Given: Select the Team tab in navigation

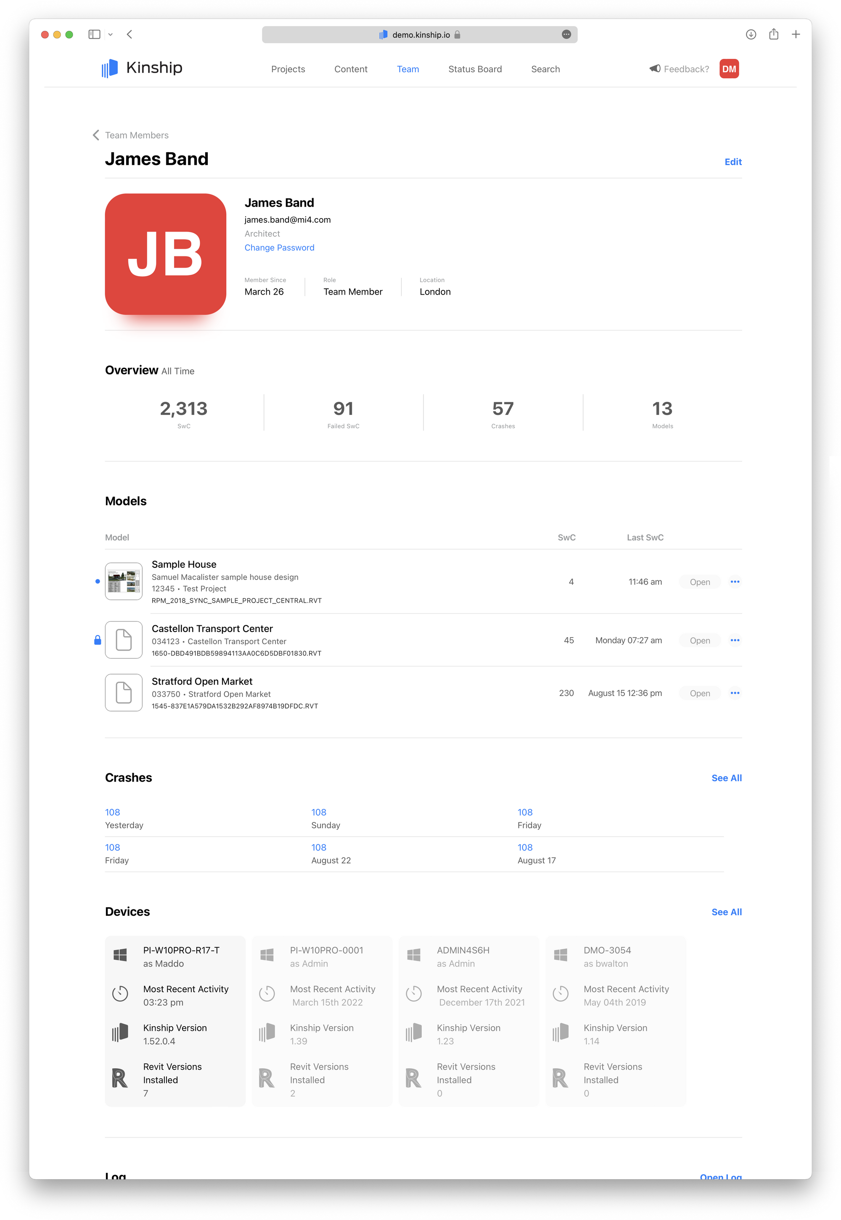Looking at the screenshot, I should click(407, 69).
